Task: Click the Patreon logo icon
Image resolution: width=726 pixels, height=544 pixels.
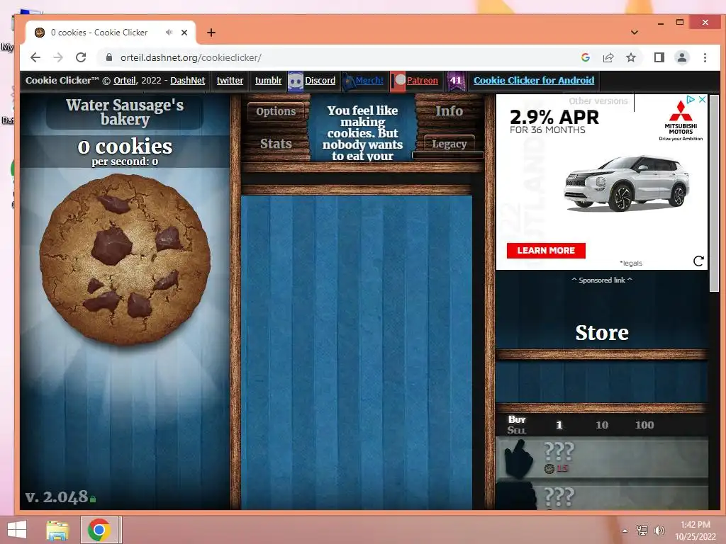Action: [x=398, y=81]
